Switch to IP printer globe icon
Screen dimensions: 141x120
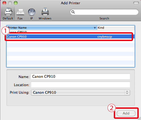[32, 12]
